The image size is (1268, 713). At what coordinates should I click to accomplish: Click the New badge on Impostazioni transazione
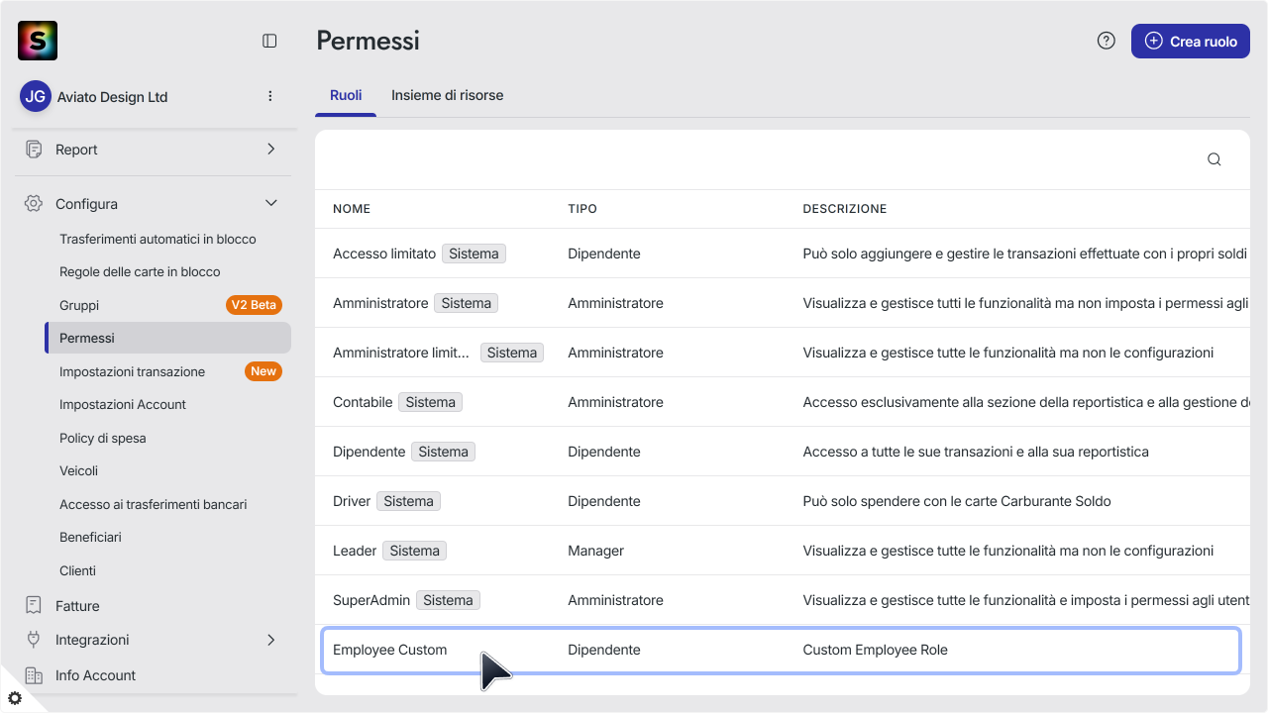click(264, 371)
